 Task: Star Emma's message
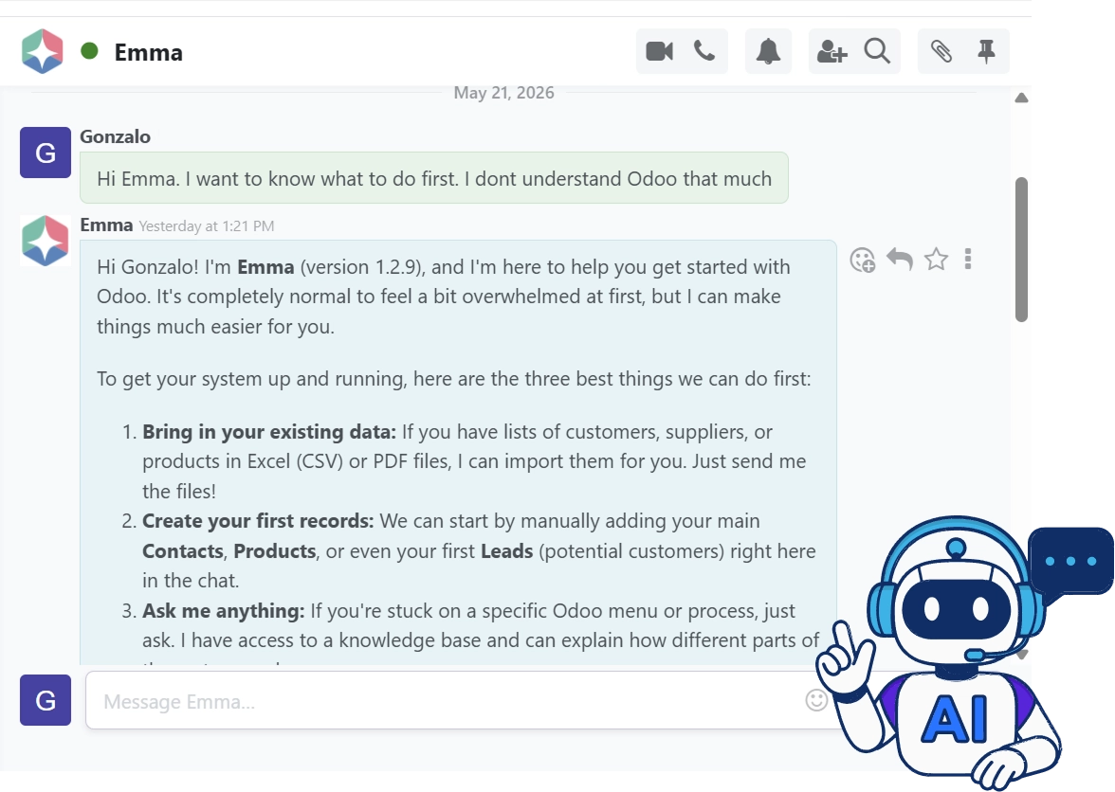(x=936, y=260)
